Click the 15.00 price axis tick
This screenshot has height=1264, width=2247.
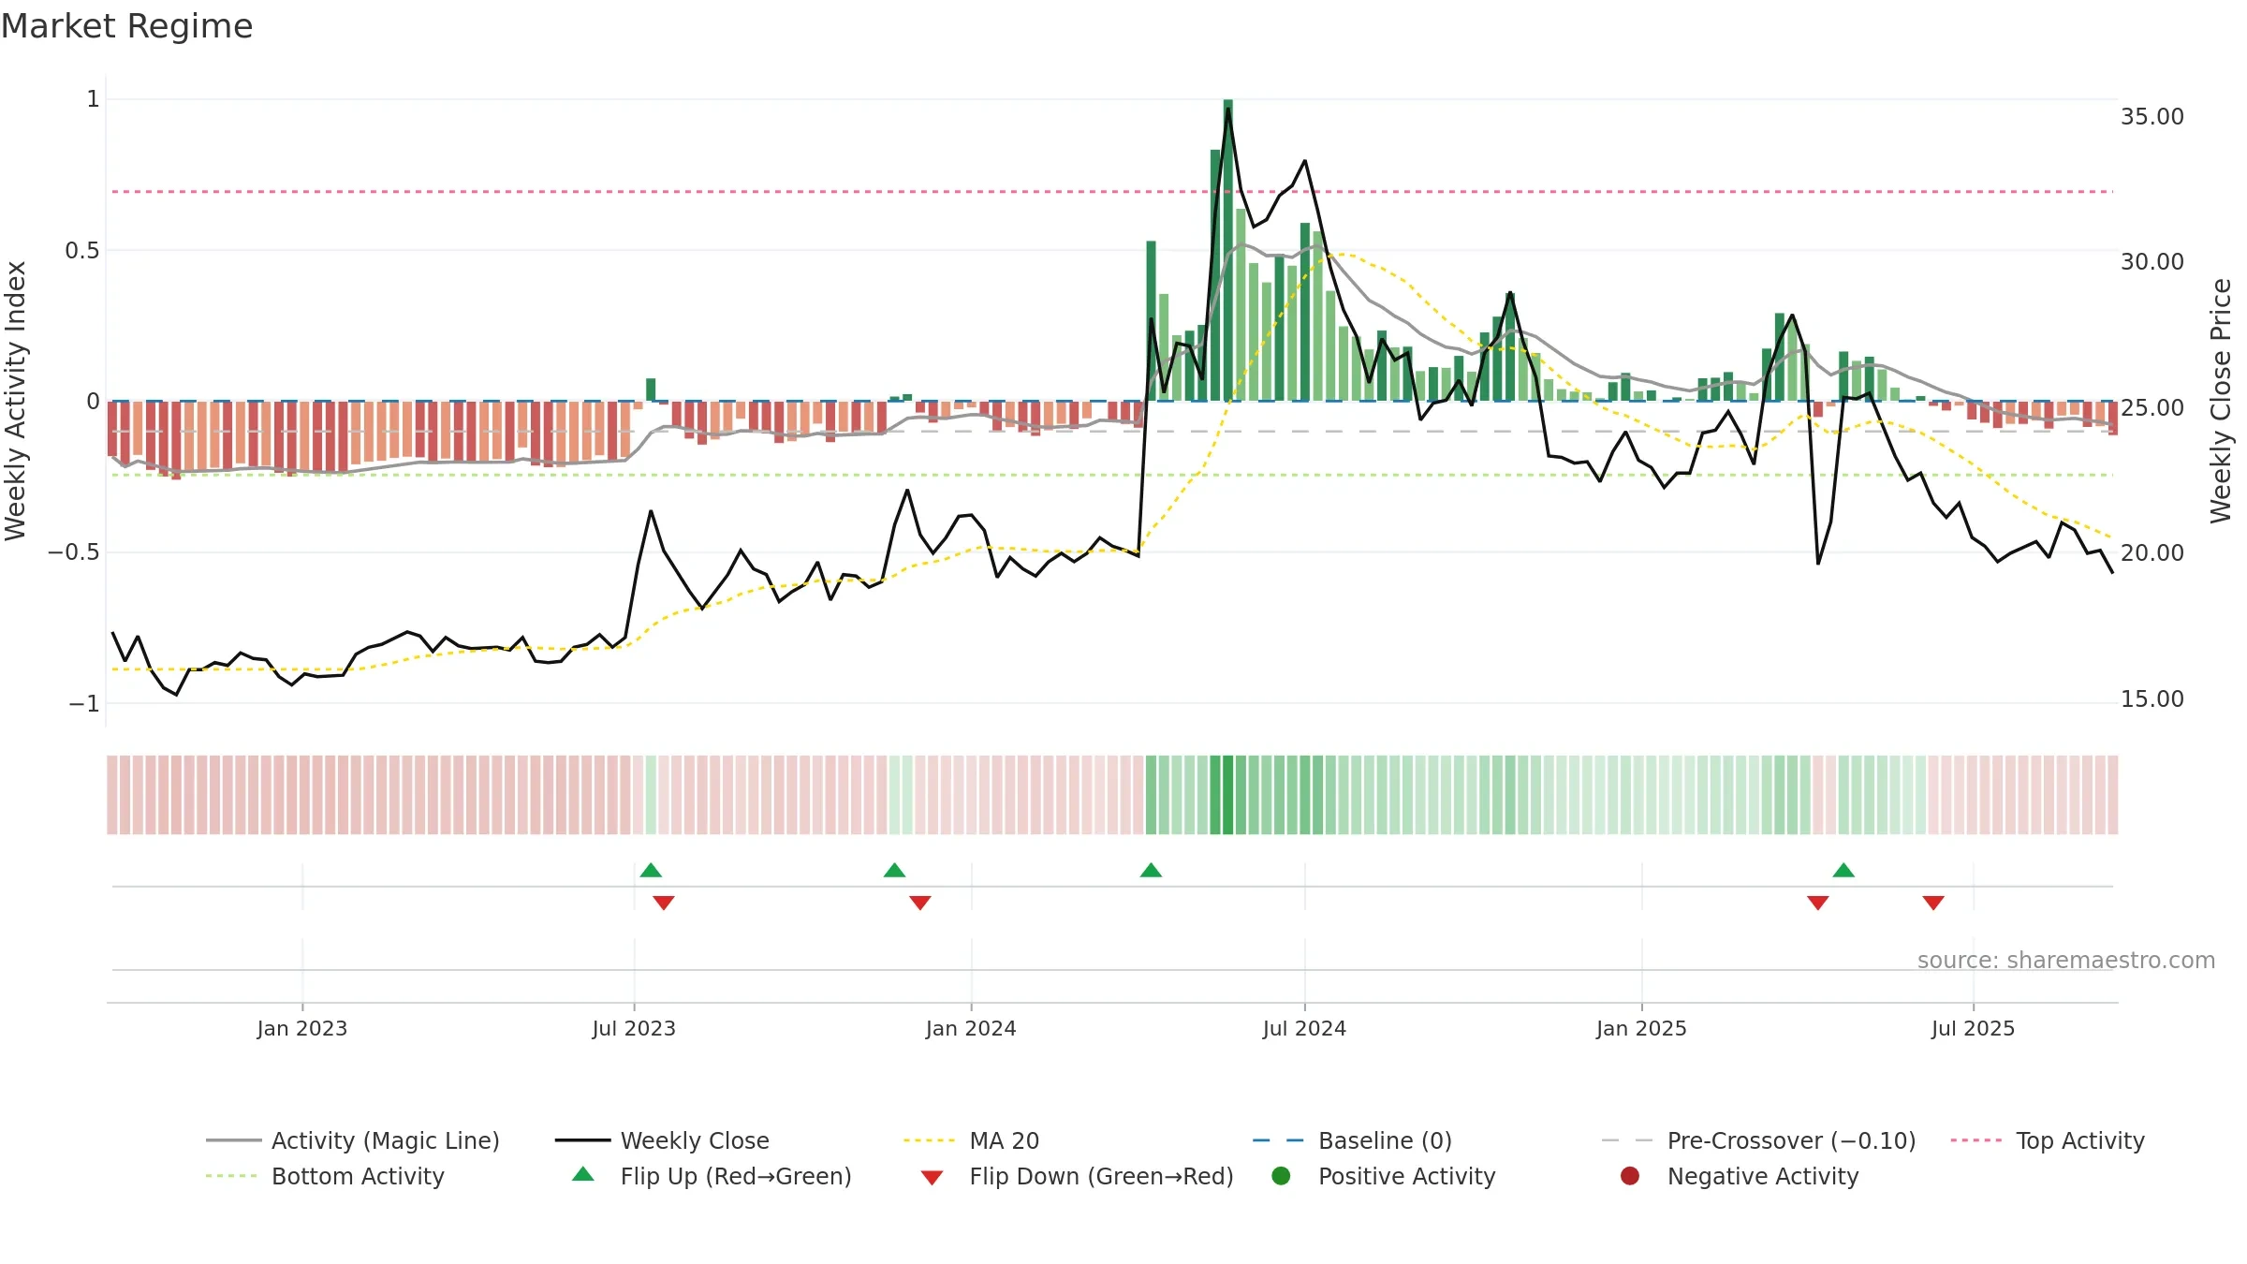[x=2152, y=699]
